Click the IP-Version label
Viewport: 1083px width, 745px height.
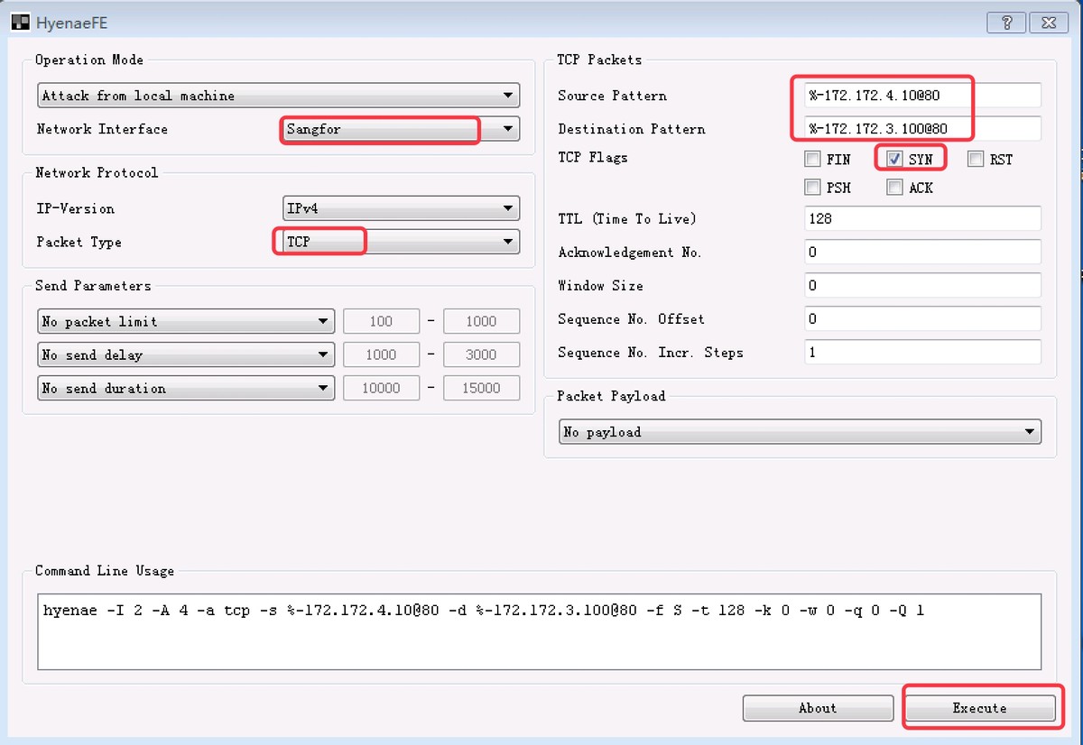(x=75, y=208)
